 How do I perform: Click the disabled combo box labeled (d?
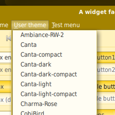coord(5,100)
